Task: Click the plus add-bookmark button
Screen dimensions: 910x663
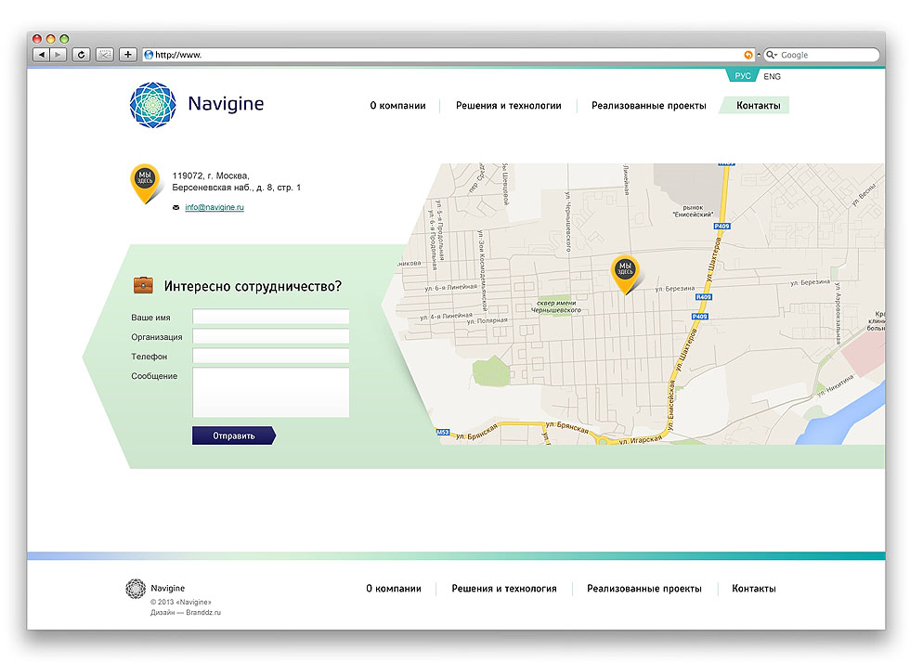Action: tap(128, 55)
